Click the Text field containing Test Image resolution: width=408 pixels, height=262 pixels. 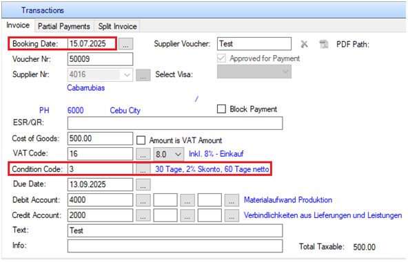click(x=175, y=230)
